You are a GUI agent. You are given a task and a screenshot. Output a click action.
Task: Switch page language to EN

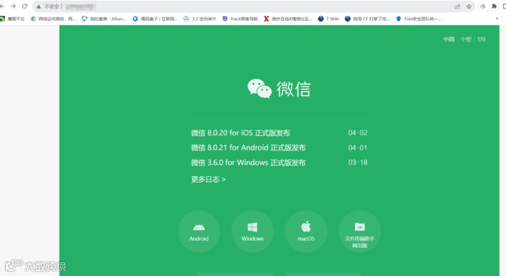tap(481, 40)
